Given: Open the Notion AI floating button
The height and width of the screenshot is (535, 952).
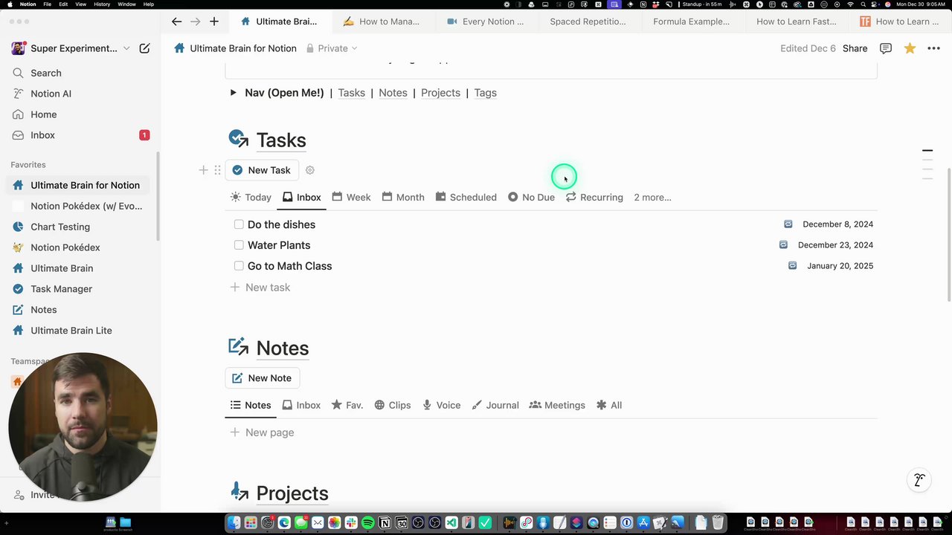Looking at the screenshot, I should (919, 480).
